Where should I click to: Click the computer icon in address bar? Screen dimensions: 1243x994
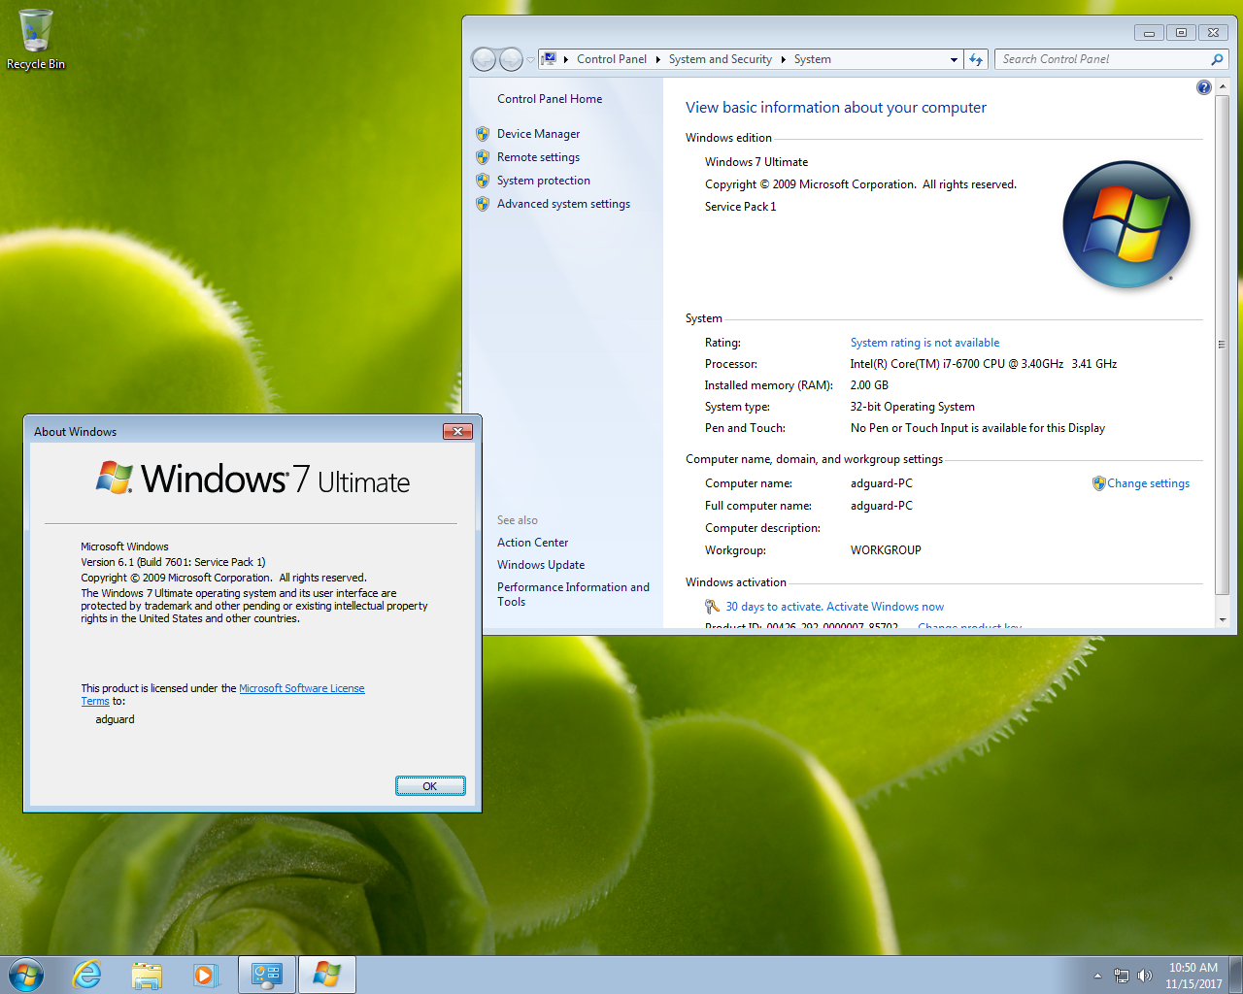pos(549,58)
